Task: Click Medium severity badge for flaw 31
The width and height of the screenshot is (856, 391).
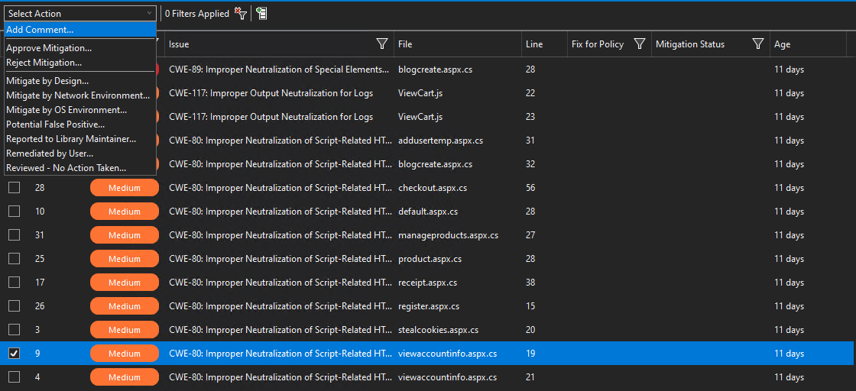Action: pyautogui.click(x=125, y=235)
